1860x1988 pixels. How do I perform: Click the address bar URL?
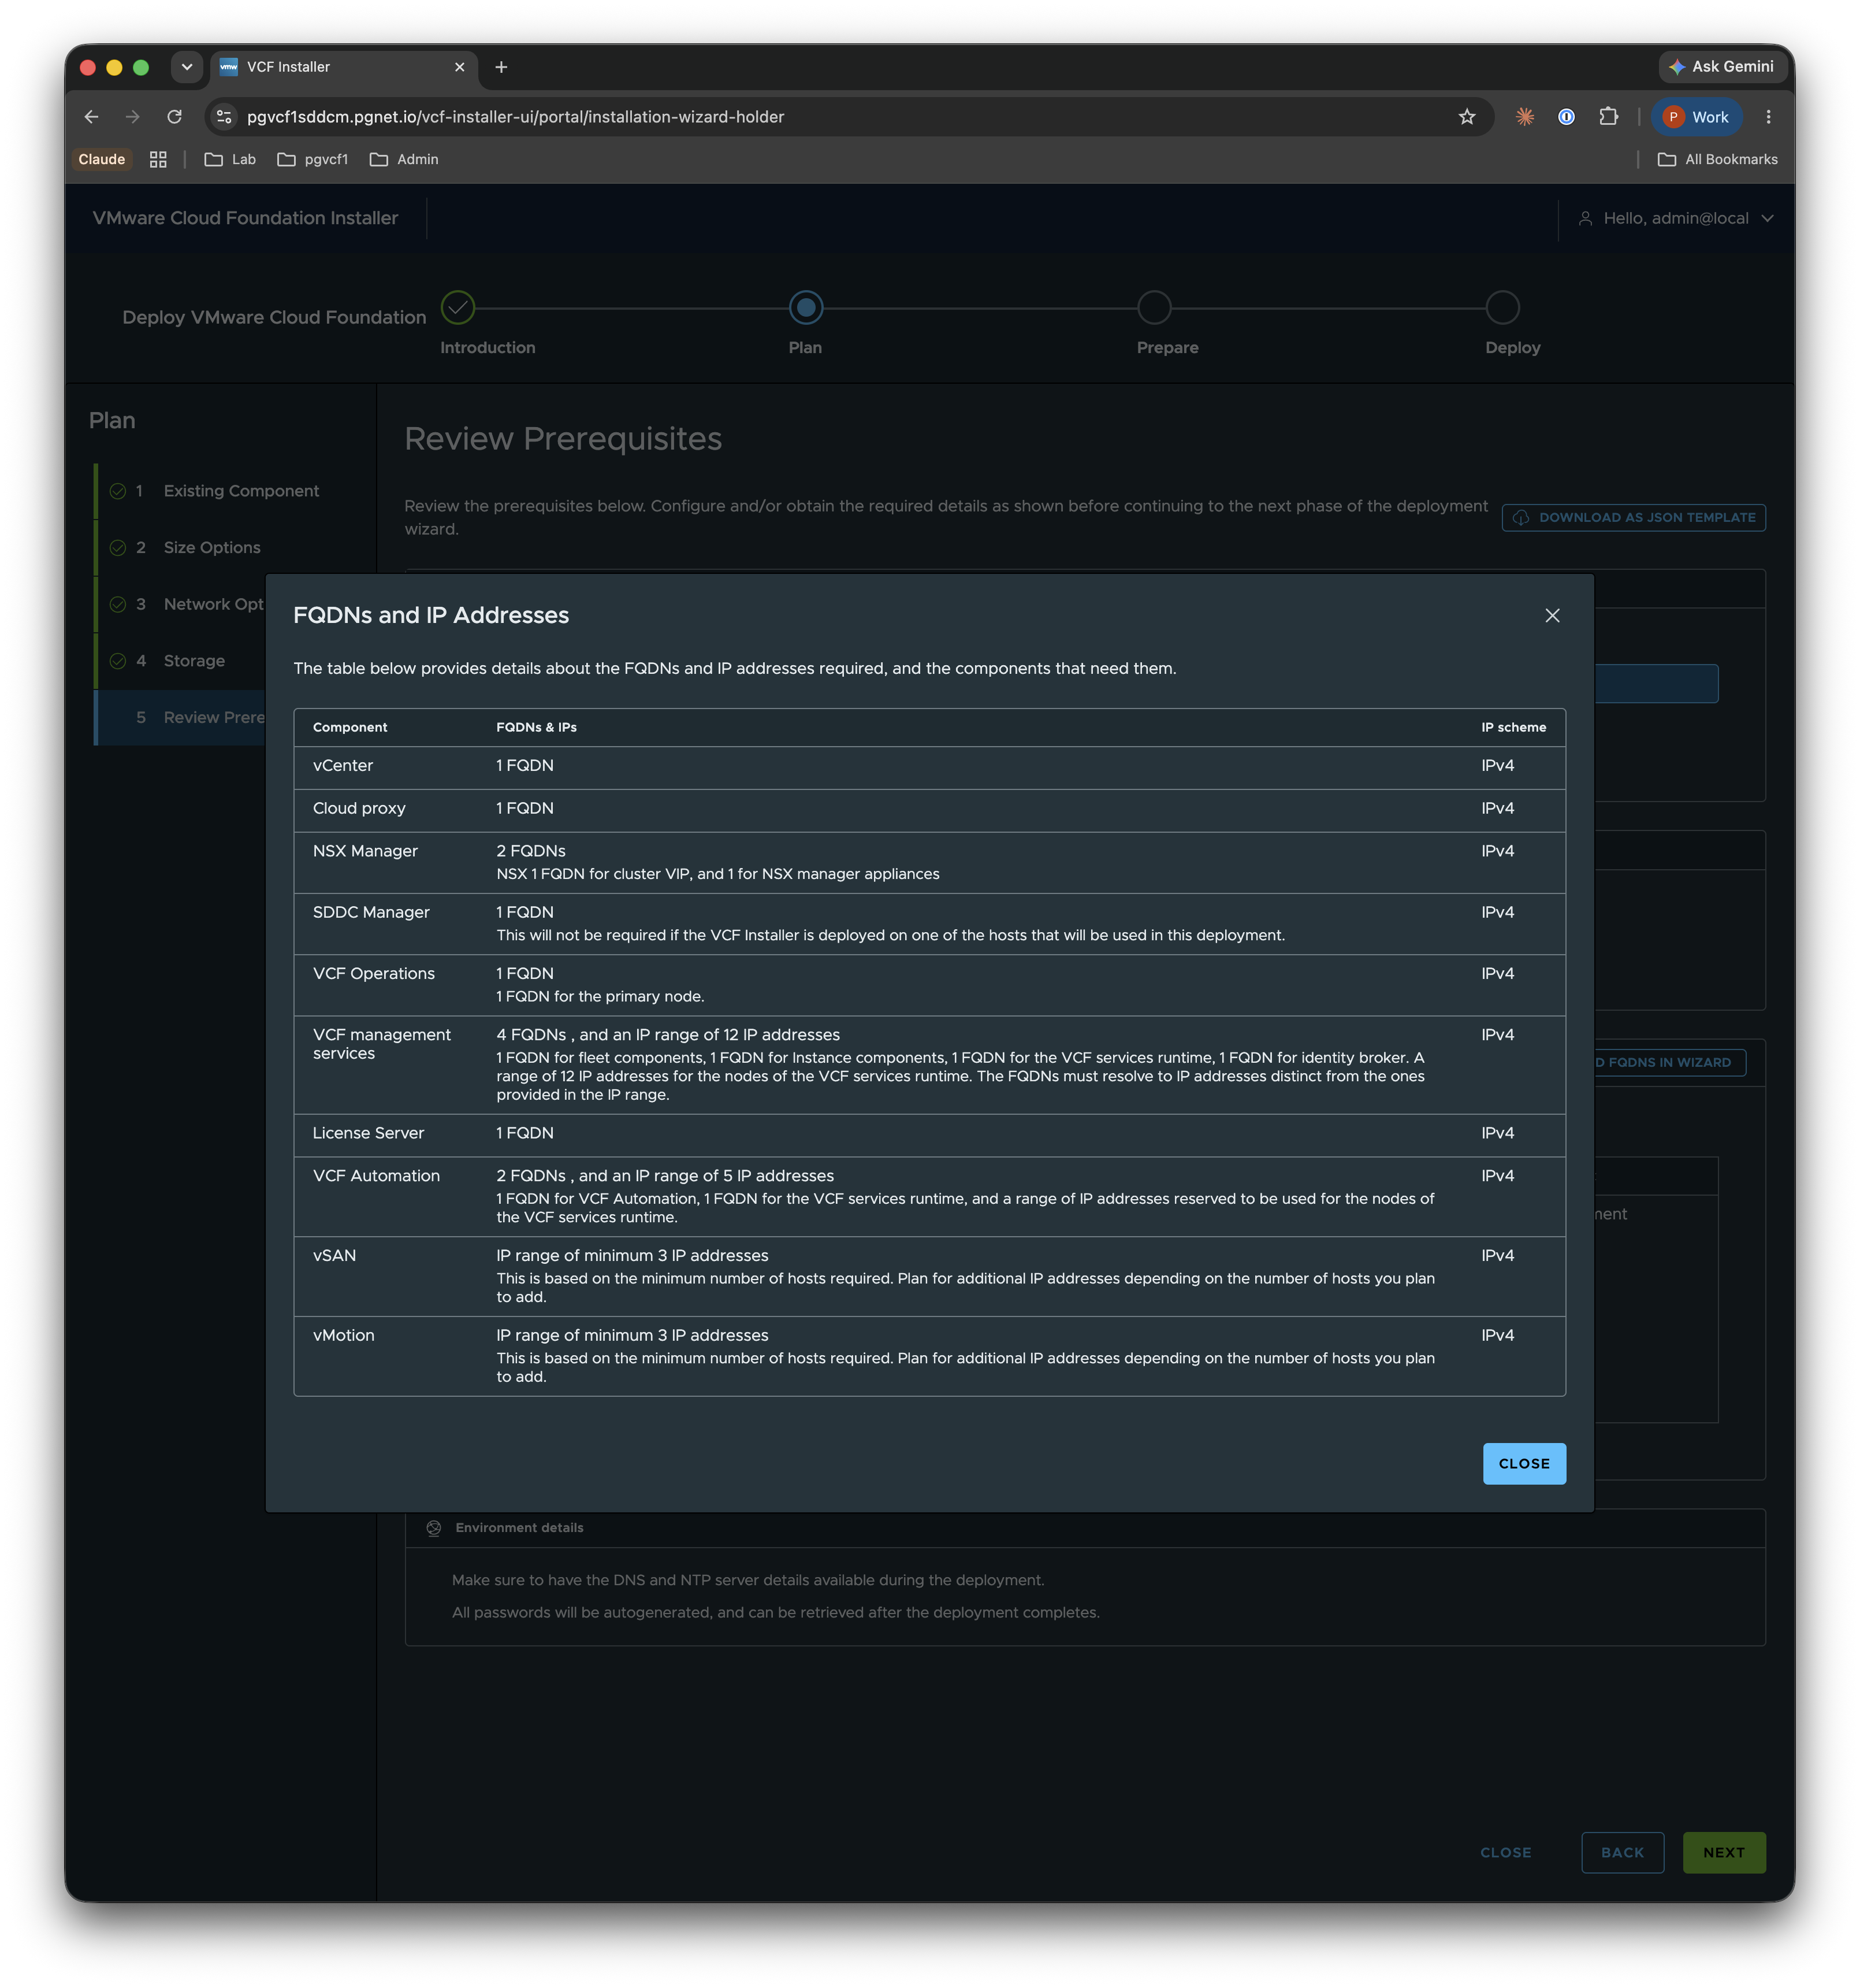[515, 117]
